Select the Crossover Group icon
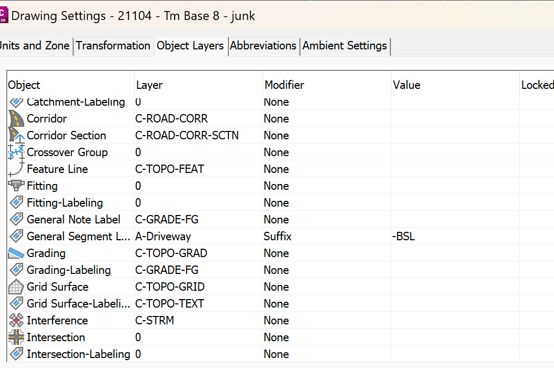This screenshot has height=368, width=554. coord(15,152)
